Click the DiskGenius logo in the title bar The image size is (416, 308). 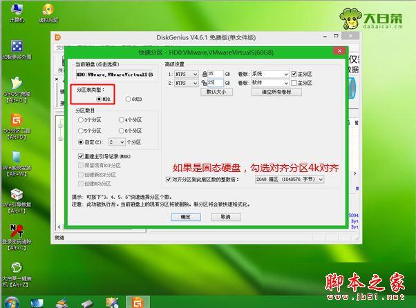[x=57, y=37]
